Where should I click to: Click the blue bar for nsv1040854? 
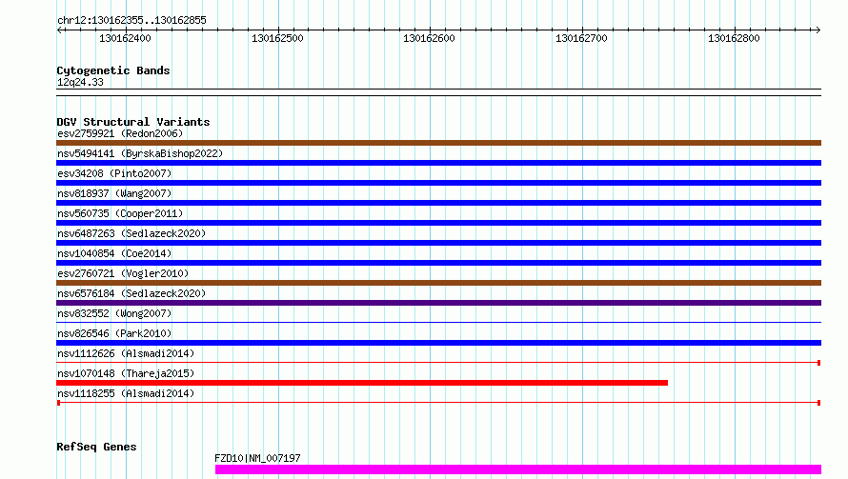[x=438, y=263]
